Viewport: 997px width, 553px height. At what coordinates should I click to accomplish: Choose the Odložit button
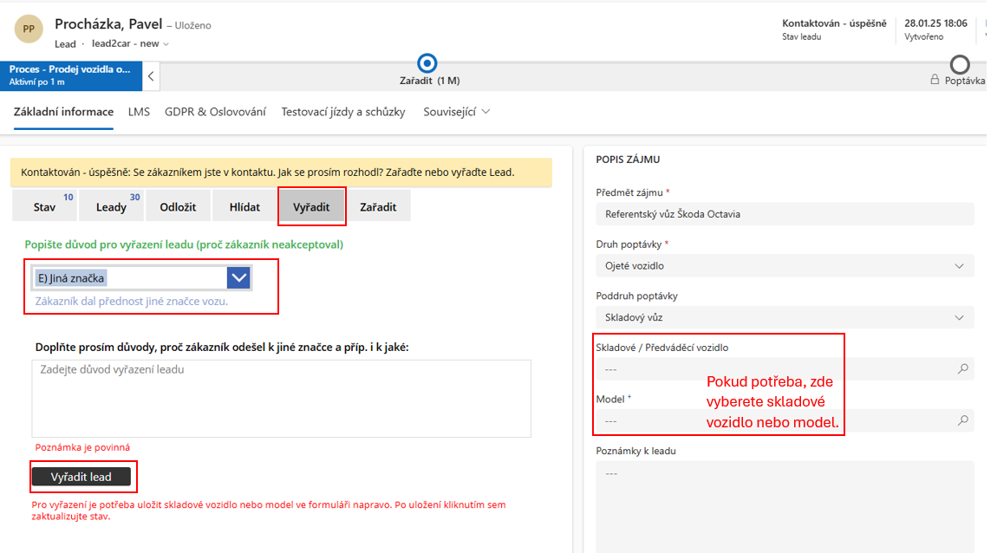[x=178, y=207]
